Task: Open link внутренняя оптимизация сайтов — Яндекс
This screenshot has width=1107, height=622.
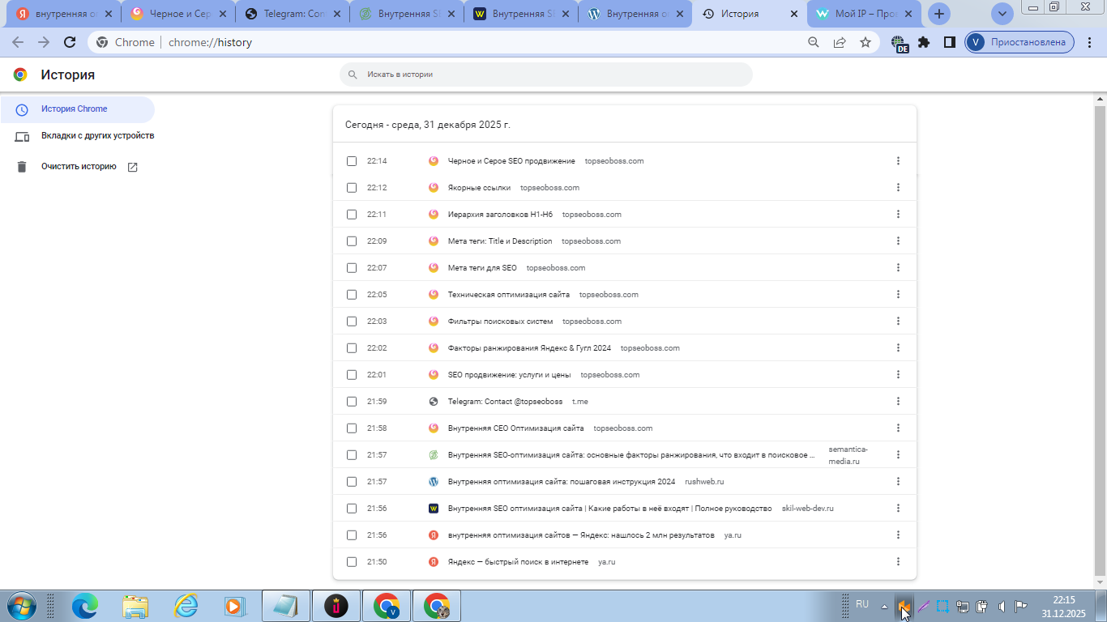Action: 581,535
